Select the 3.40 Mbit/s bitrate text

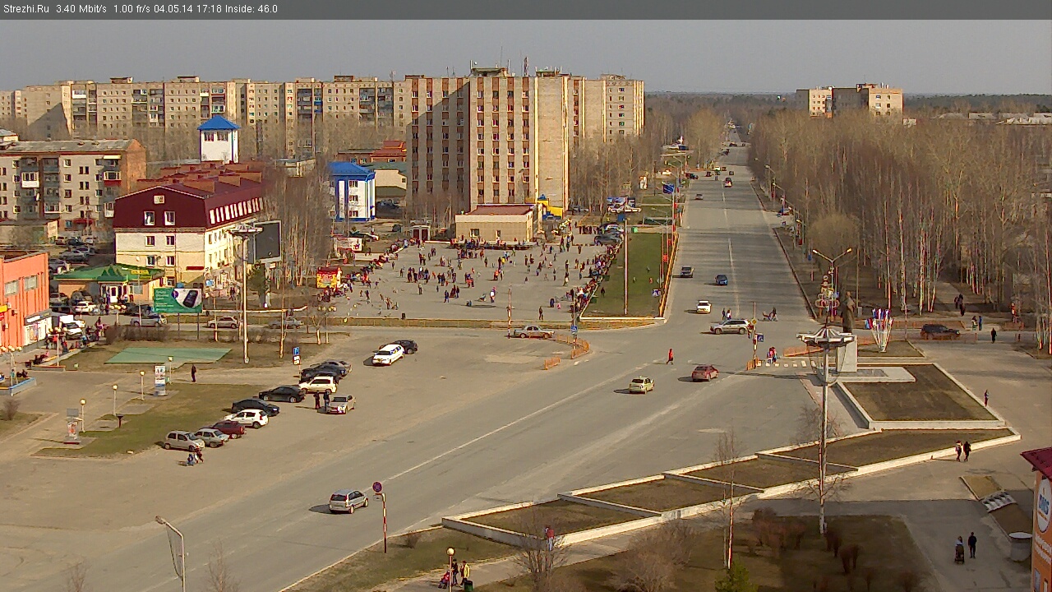pyautogui.click(x=81, y=9)
